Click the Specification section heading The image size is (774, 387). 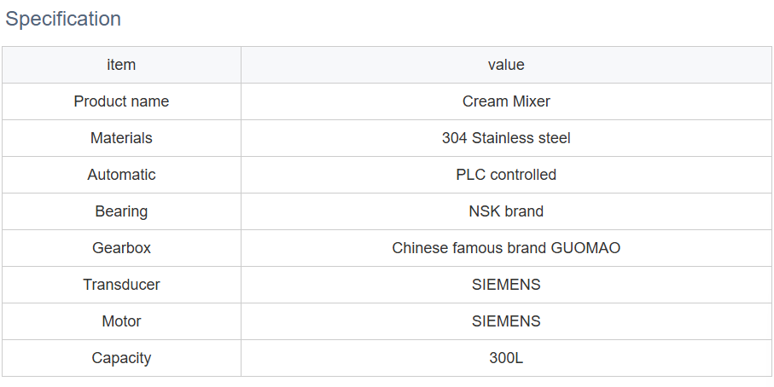(63, 19)
